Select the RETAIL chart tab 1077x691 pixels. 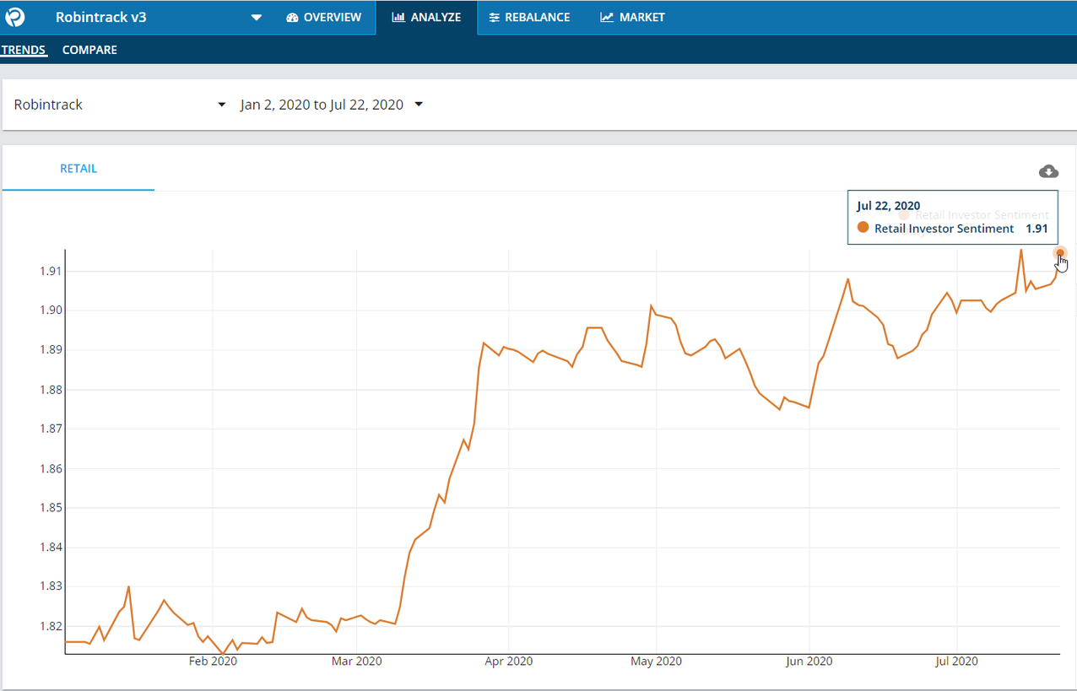[78, 169]
